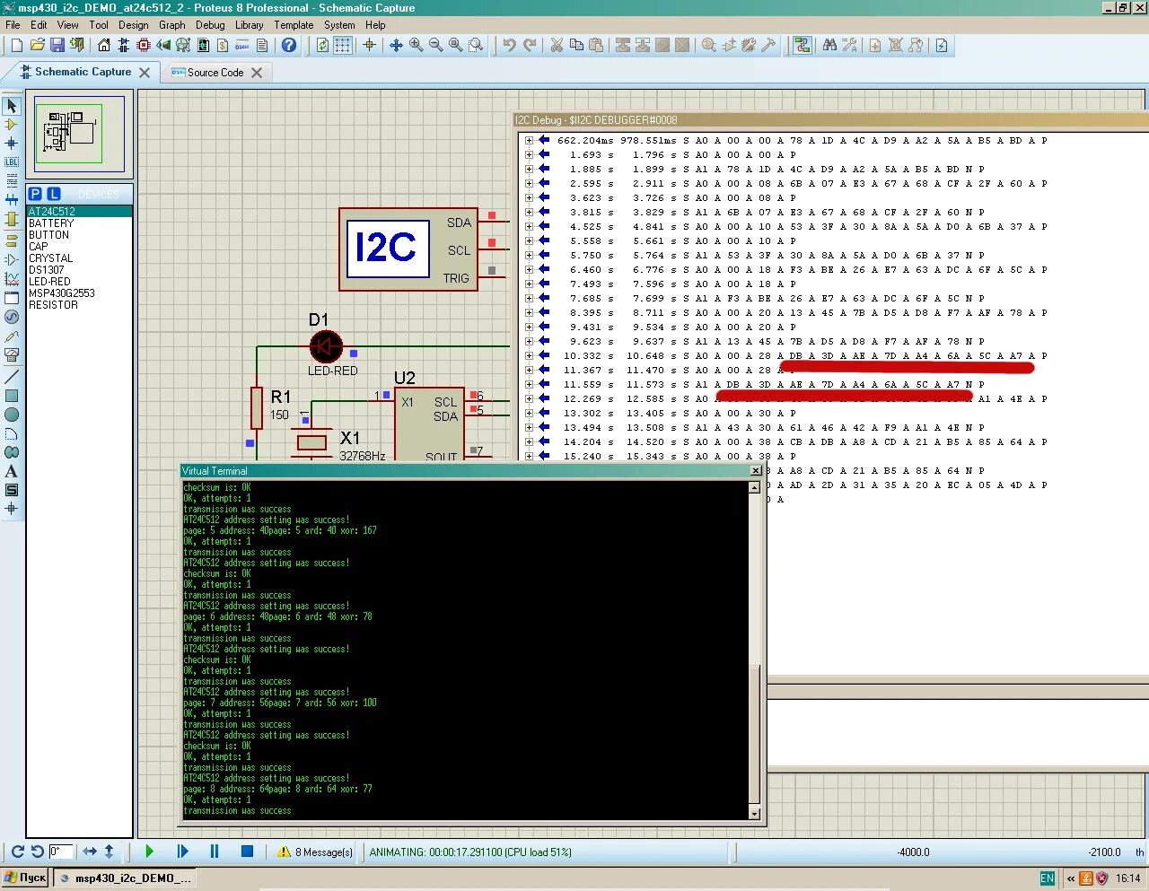The width and height of the screenshot is (1149, 891).
Task: Select AT24C512 in the devices list
Action: point(79,212)
